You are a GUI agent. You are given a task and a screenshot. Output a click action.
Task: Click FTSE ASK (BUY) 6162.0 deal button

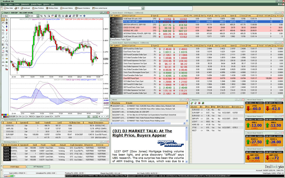point(274,107)
